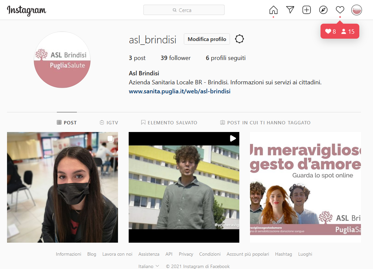373x269 pixels.
Task: Open Condizioni footer link
Action: [x=210, y=254]
